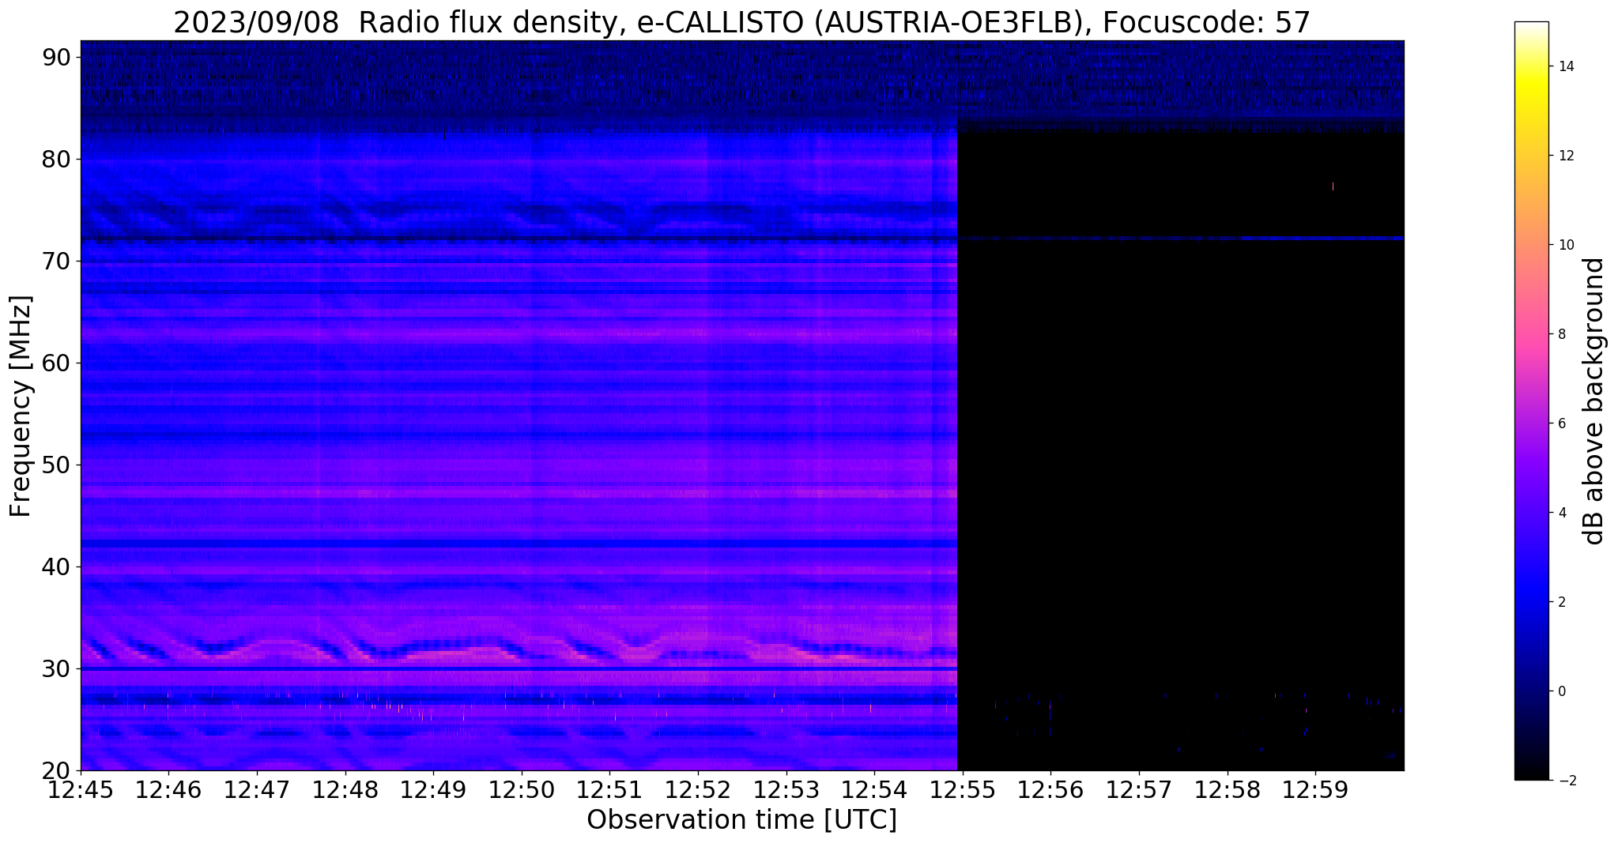Click the colorbar tick label 2
The height and width of the screenshot is (843, 1618).
pos(1561,602)
